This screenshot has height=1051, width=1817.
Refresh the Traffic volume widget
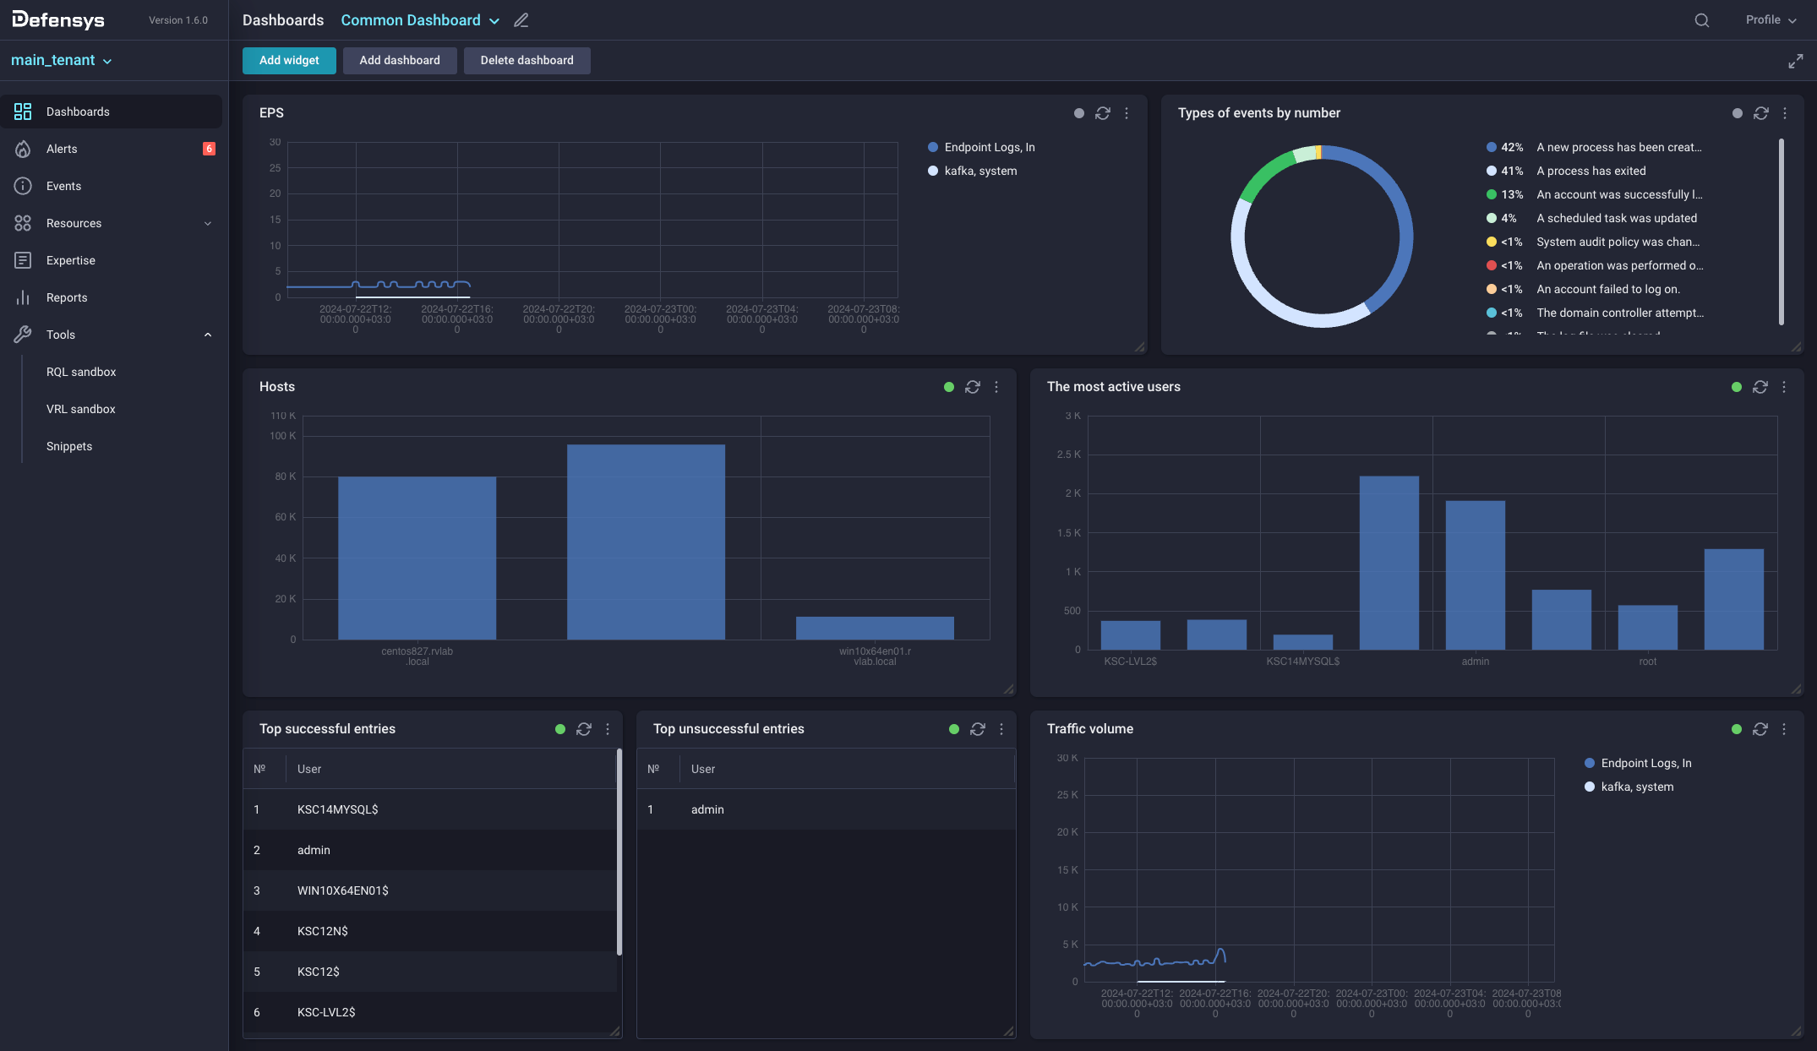(1760, 729)
